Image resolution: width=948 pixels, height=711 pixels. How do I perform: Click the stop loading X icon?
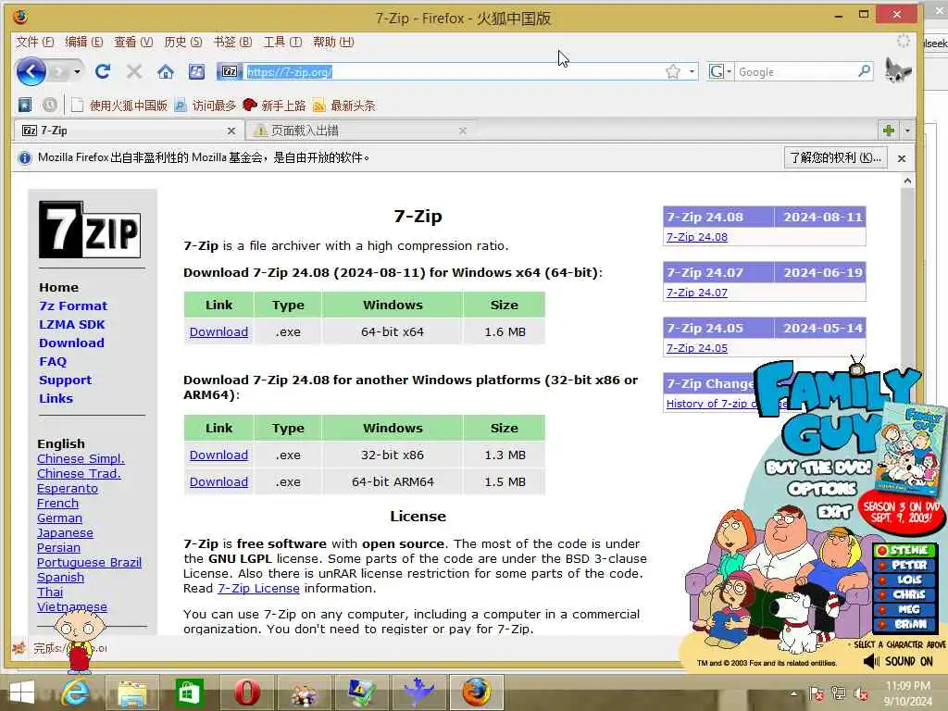[x=134, y=72]
